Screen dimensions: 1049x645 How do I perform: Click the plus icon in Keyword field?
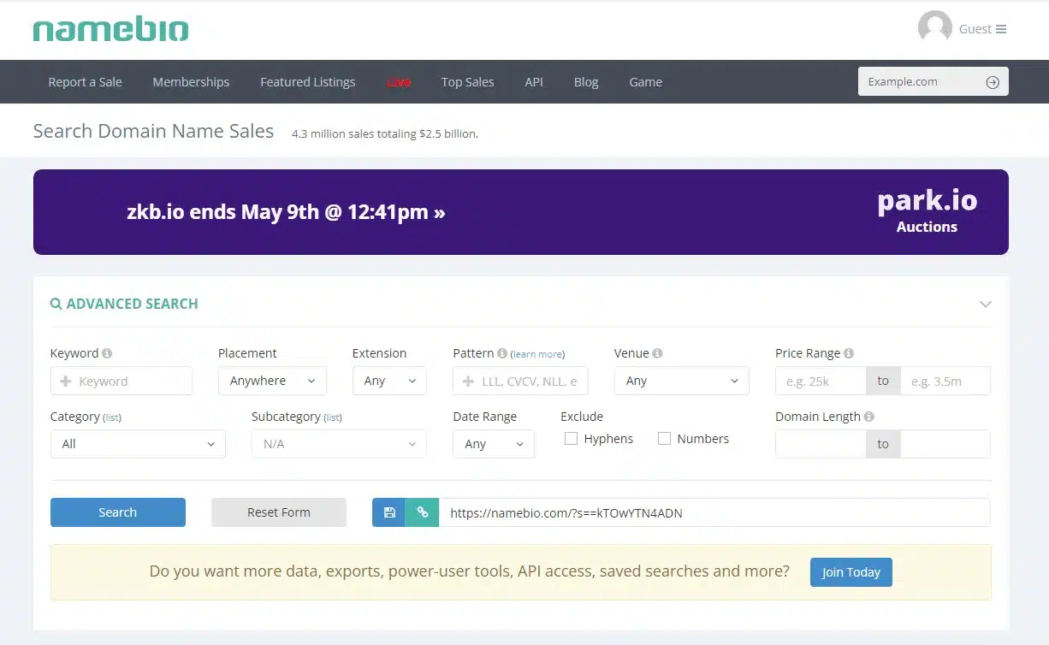click(65, 382)
